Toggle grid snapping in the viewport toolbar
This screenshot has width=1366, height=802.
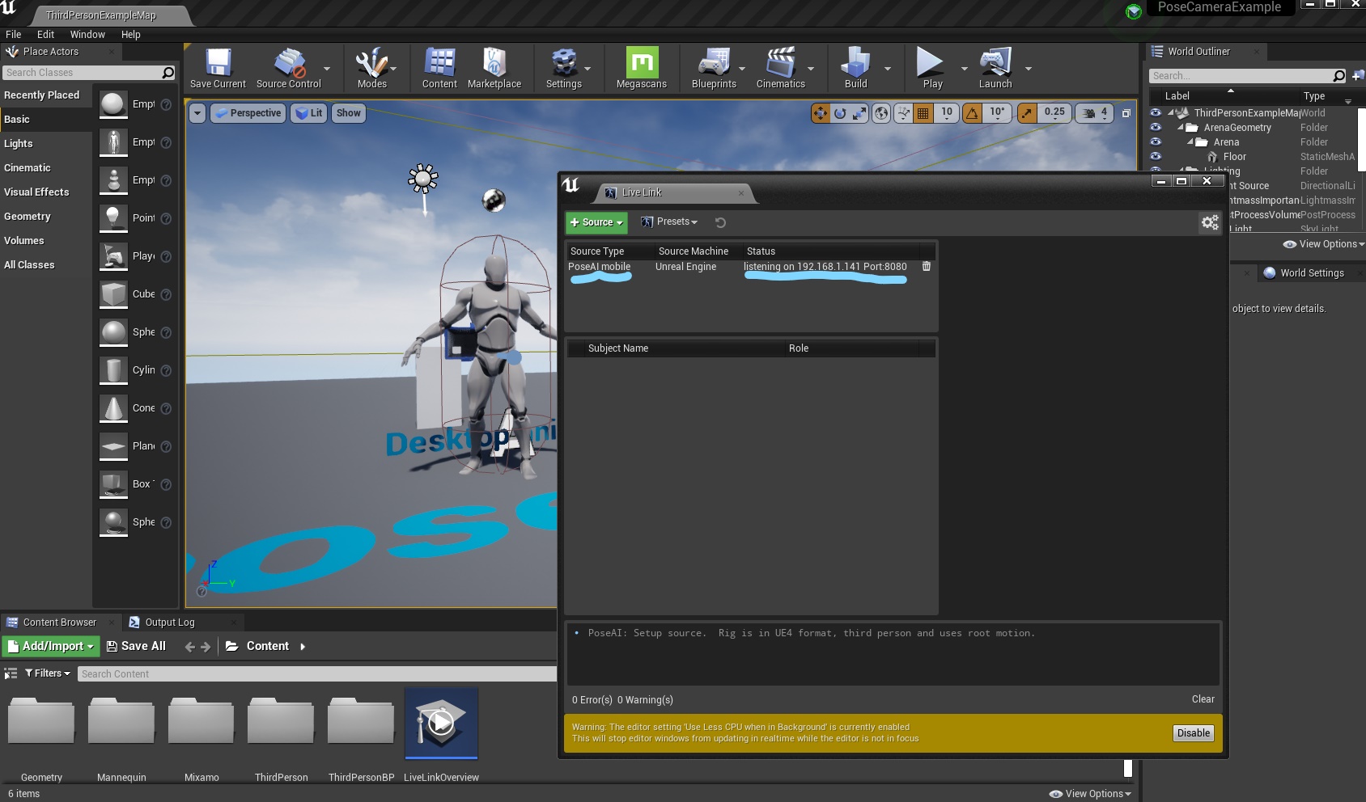point(922,113)
